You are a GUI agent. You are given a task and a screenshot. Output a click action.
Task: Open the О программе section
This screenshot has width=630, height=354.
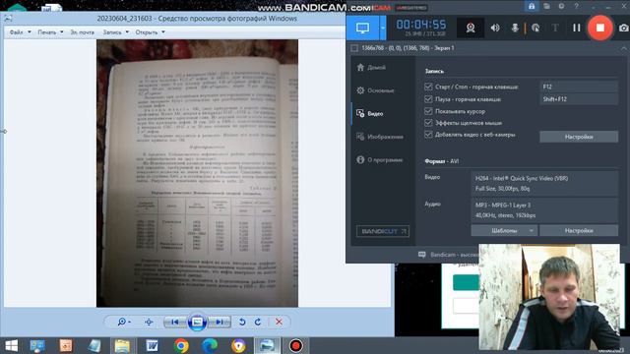[x=379, y=159]
